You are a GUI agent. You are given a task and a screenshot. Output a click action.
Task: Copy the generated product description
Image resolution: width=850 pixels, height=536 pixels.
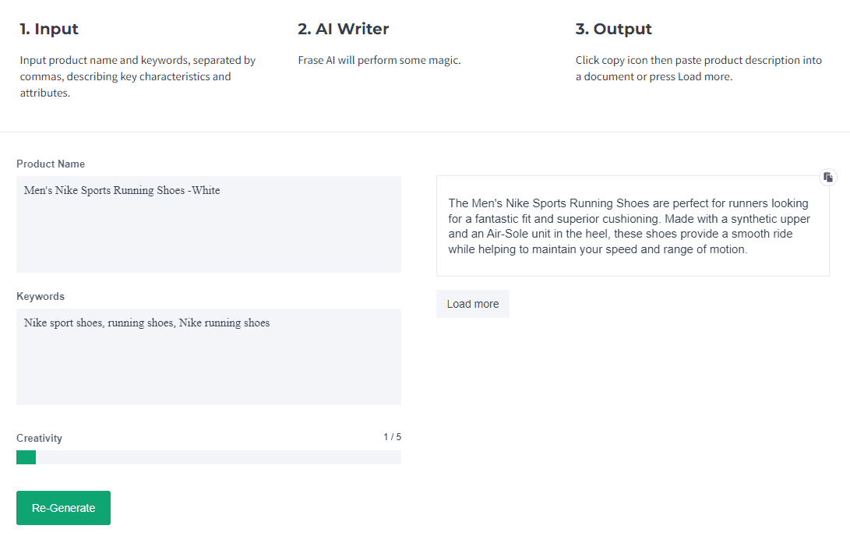[x=827, y=177]
